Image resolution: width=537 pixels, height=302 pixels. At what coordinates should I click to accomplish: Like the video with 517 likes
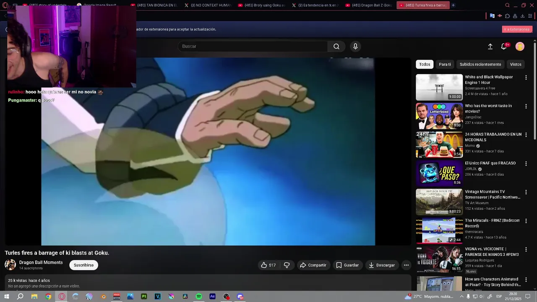click(x=268, y=265)
